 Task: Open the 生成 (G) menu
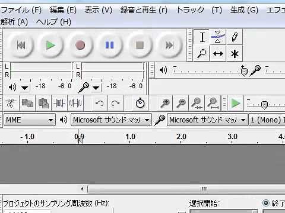pyautogui.click(x=244, y=10)
